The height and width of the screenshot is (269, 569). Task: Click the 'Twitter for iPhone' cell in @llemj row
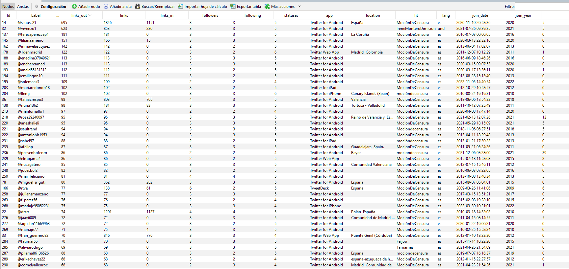coord(325,94)
